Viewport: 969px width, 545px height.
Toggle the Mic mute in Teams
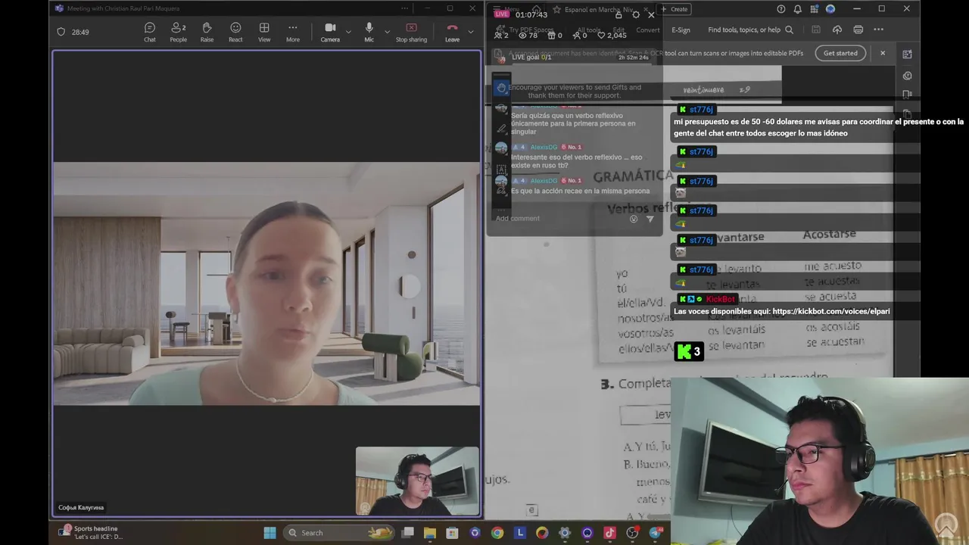369,32
